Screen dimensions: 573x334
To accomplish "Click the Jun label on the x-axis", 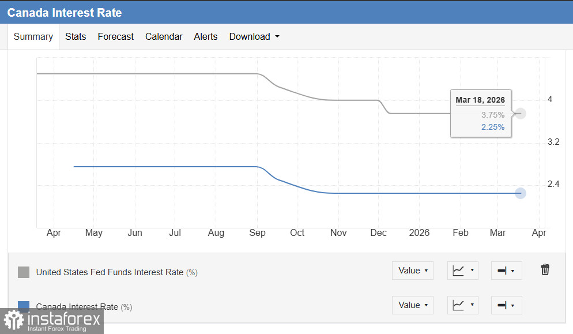I will coord(135,232).
